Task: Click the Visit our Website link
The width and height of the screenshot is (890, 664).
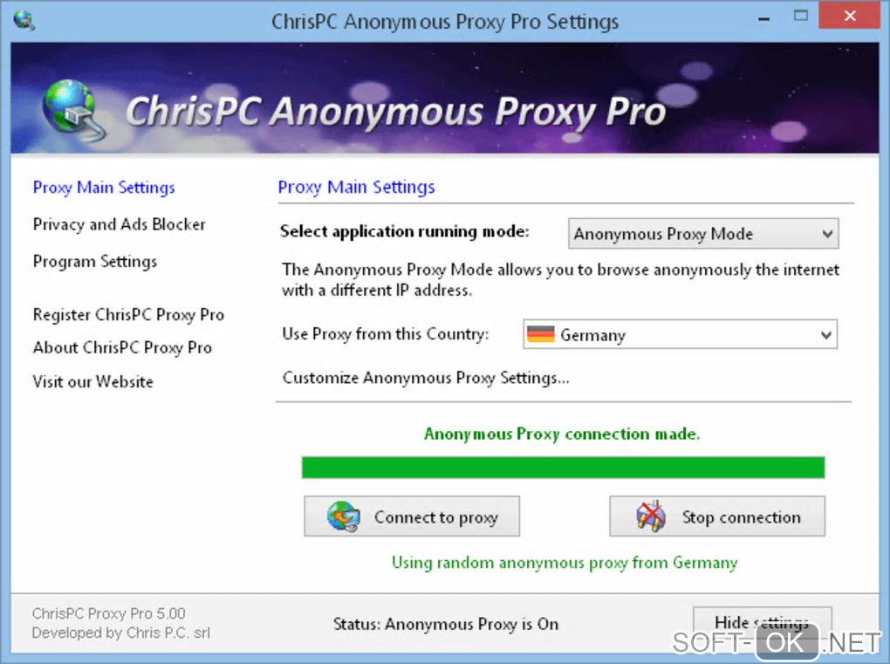Action: pos(93,382)
